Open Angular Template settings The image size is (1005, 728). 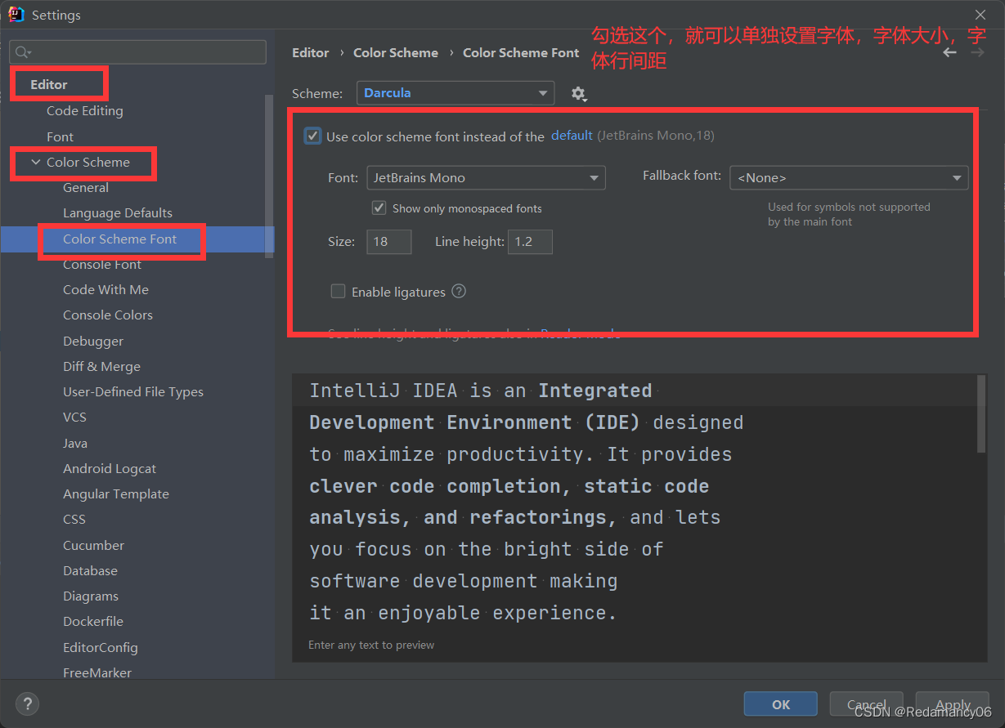(x=116, y=494)
